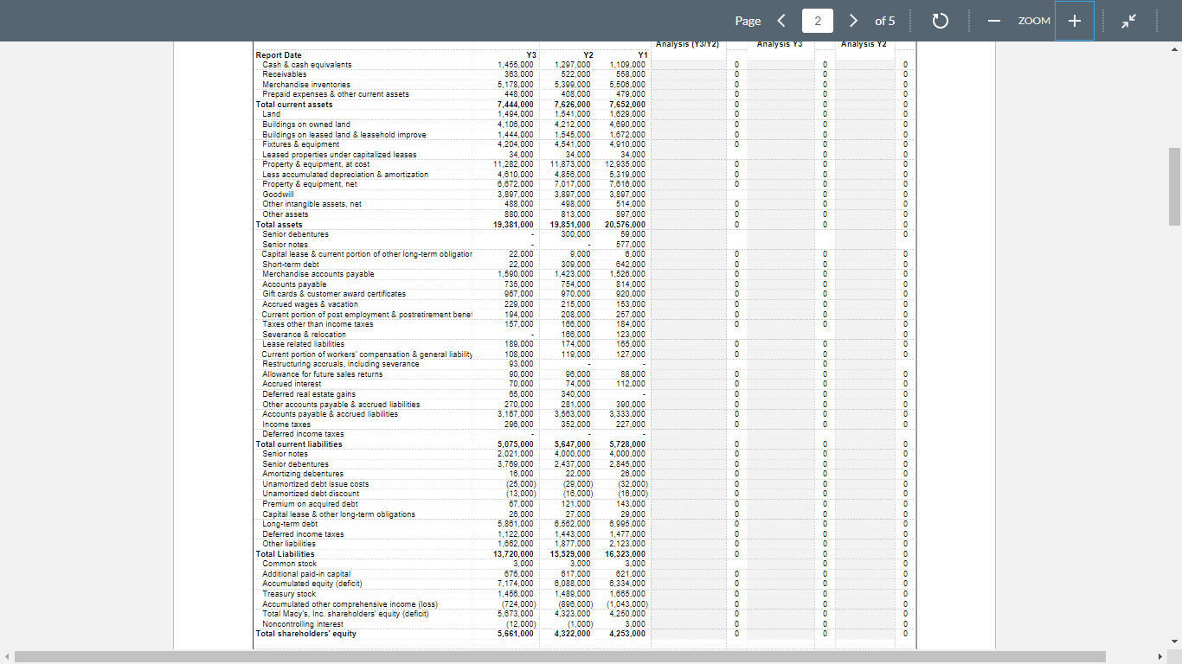This screenshot has height=664, width=1182.
Task: Click 'Additional paid-in capital' label
Action: pos(306,574)
